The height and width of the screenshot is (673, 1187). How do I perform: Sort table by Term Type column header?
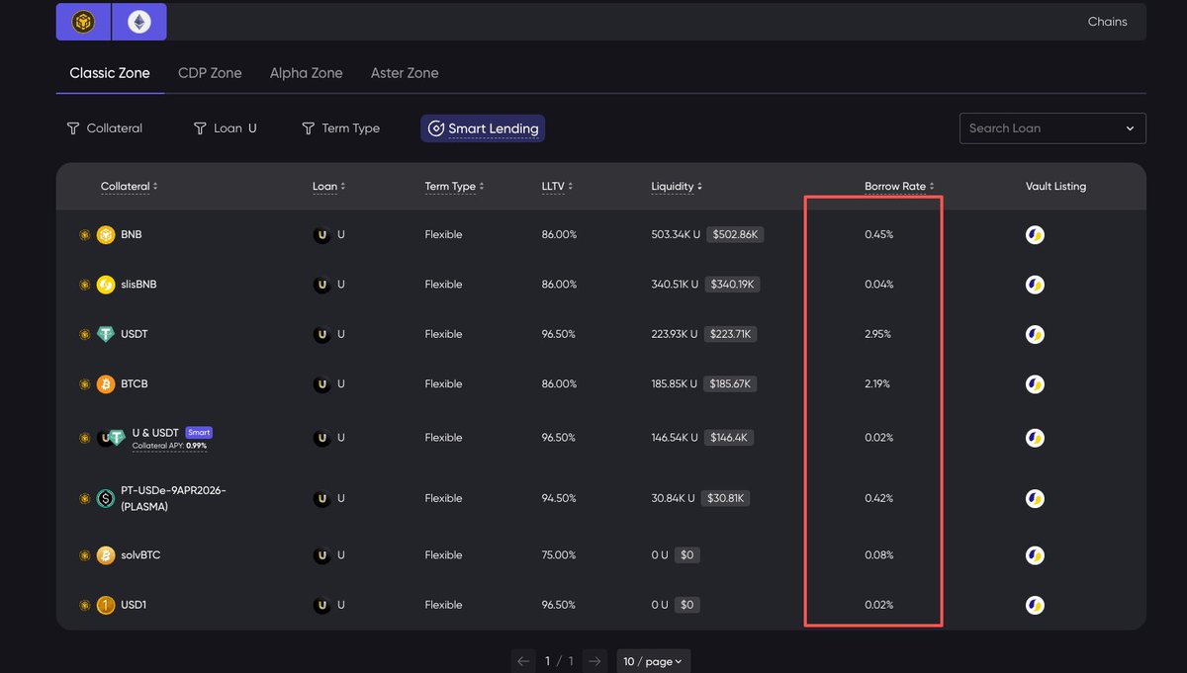click(x=454, y=187)
